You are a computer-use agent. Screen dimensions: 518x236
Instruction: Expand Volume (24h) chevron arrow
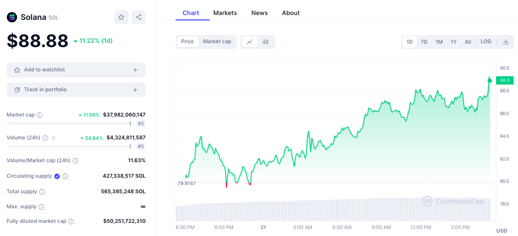pos(54,138)
